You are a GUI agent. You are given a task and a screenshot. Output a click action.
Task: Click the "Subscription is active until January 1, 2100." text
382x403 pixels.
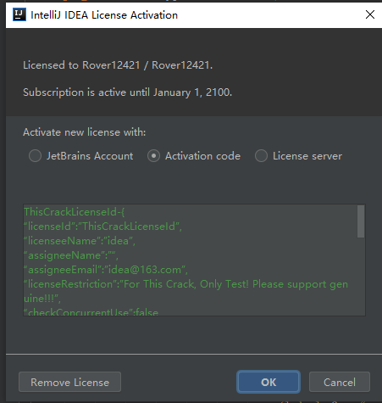[127, 92]
